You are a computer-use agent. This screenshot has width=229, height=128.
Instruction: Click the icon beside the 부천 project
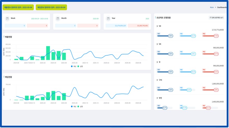point(157,98)
